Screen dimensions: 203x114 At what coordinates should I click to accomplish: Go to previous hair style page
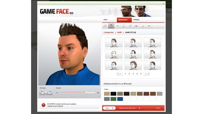pos(121,74)
